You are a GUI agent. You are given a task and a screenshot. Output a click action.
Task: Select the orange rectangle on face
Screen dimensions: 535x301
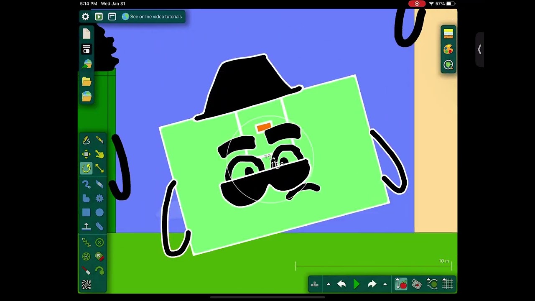click(x=264, y=127)
